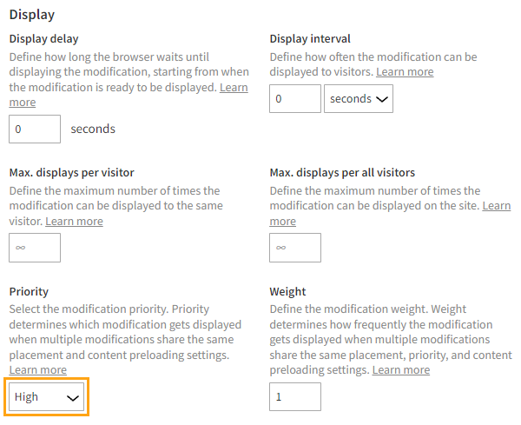Image resolution: width=521 pixels, height=425 pixels.
Task: Expand the Display interval seconds unit dropdown
Action: tap(359, 99)
